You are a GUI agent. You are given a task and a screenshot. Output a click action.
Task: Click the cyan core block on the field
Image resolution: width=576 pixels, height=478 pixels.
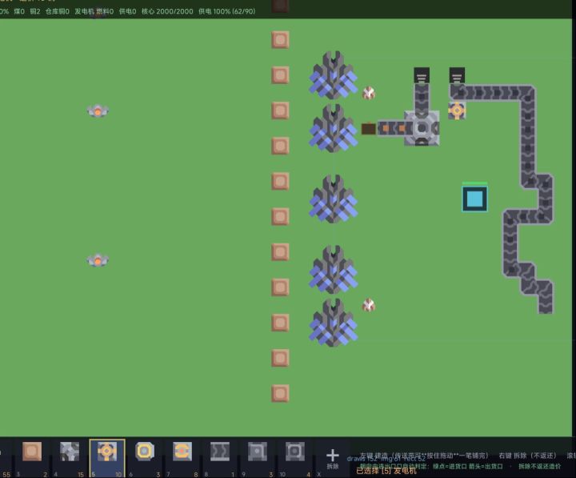[x=474, y=199]
